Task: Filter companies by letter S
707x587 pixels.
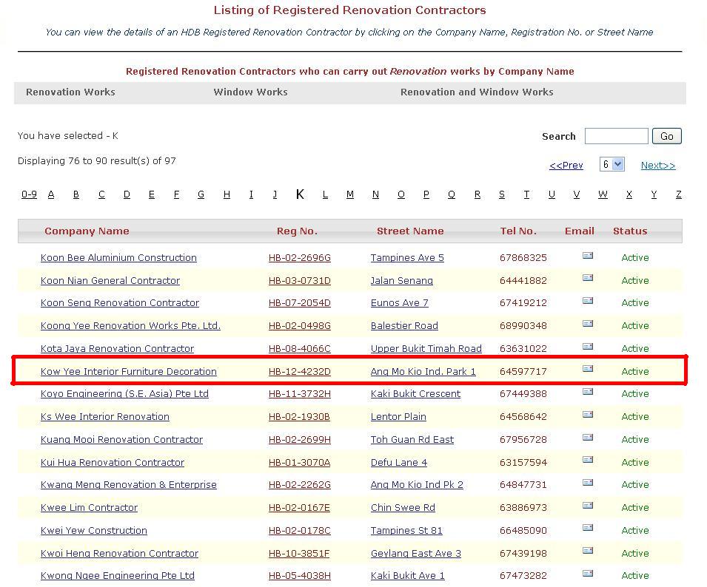Action: point(502,194)
